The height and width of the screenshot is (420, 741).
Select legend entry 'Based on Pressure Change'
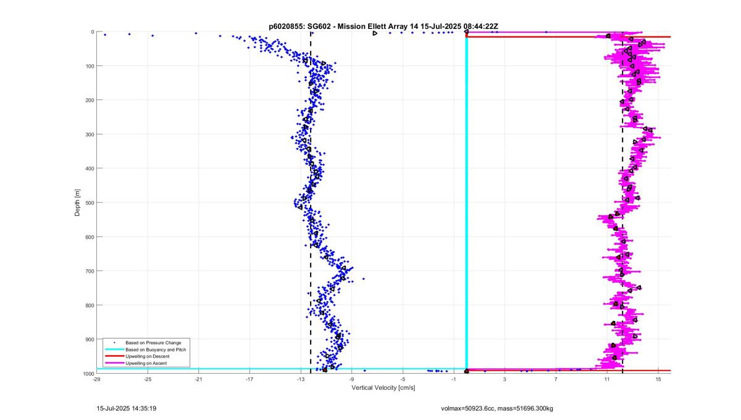[x=153, y=342]
